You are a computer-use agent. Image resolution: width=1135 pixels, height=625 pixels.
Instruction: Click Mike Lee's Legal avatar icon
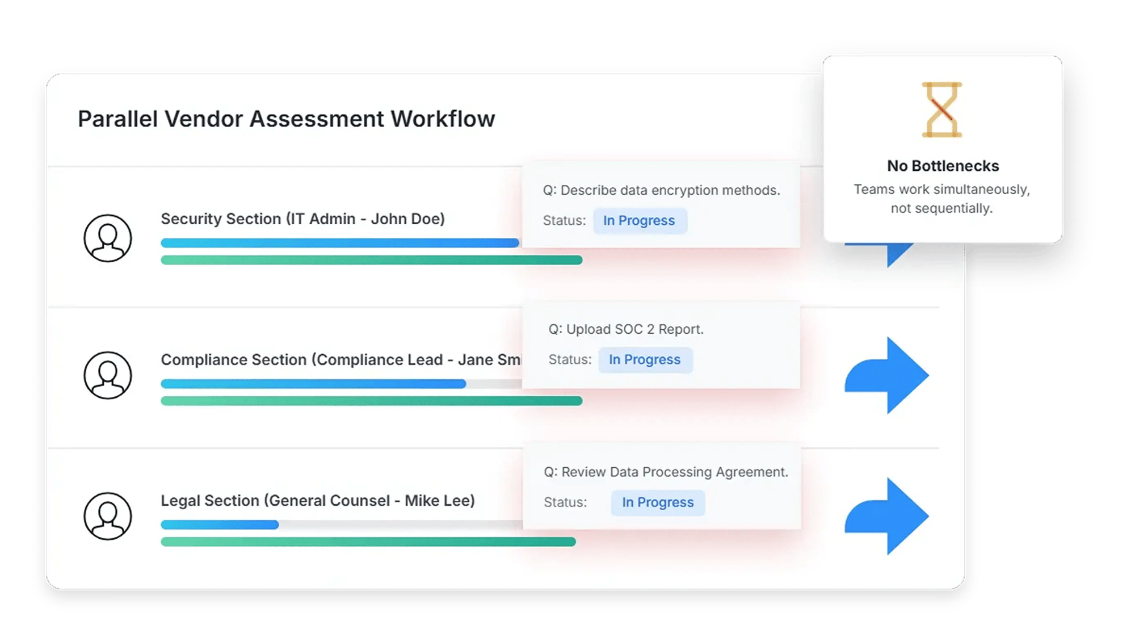108,516
